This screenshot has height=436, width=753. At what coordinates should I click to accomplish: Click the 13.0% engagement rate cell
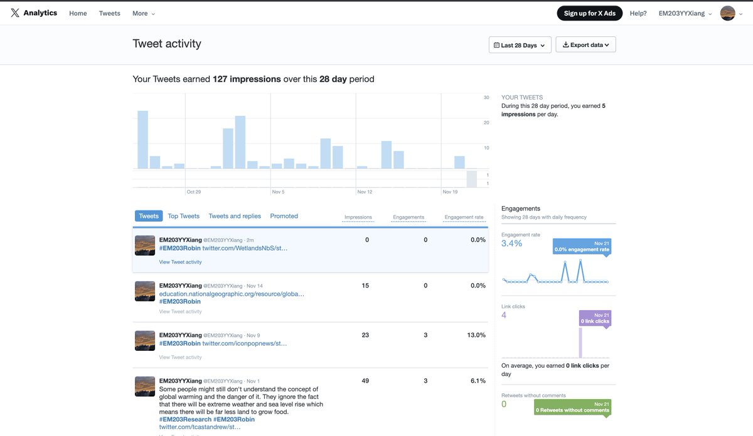477,335
